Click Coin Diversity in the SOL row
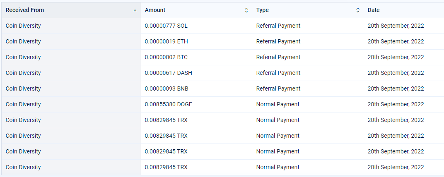Viewport: 444px width, 177px height. pyautogui.click(x=23, y=26)
